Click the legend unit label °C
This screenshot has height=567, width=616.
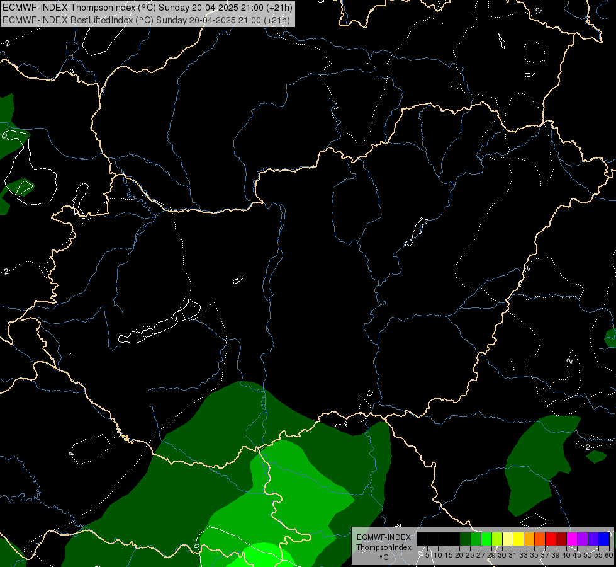coord(384,557)
